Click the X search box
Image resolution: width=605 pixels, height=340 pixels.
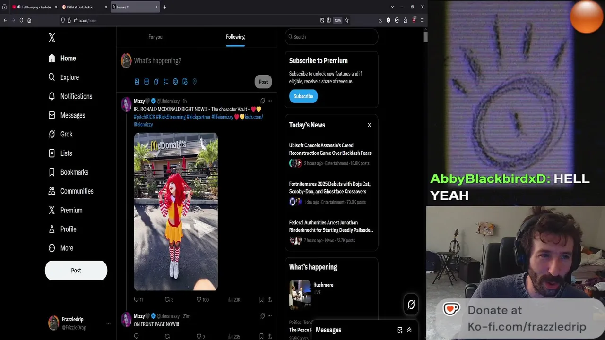331,37
